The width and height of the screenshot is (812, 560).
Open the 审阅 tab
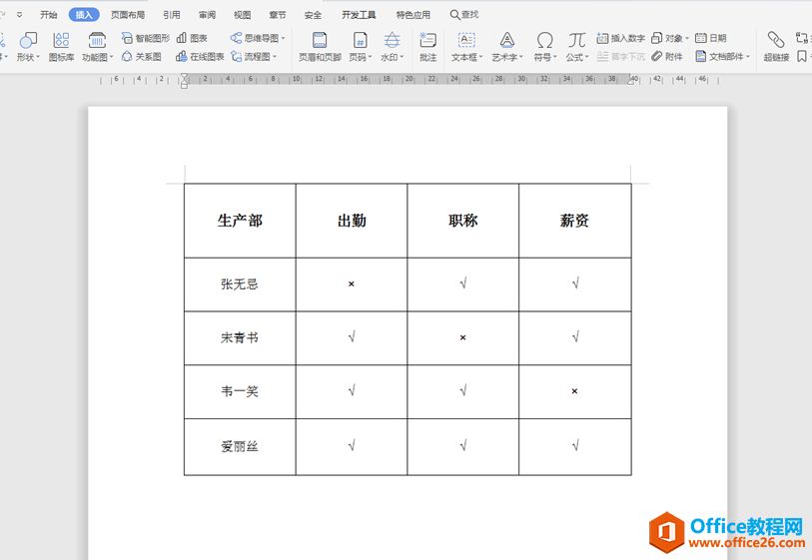pos(207,15)
